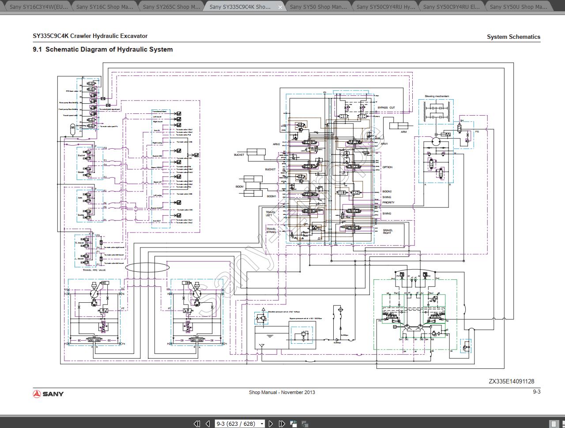
Task: Close the Sany SY335C9C4K tab
Action: (x=280, y=7)
